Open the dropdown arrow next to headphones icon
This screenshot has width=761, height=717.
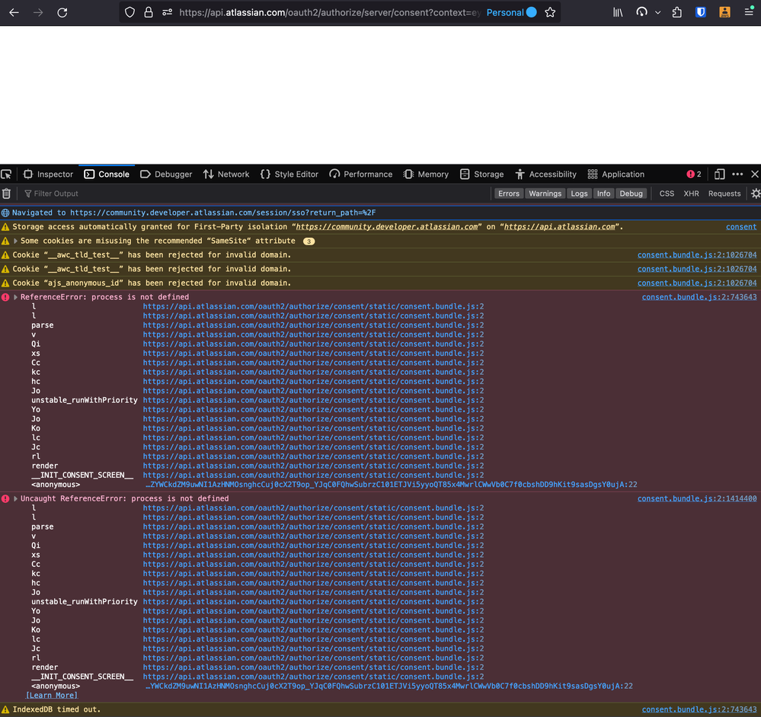[657, 13]
